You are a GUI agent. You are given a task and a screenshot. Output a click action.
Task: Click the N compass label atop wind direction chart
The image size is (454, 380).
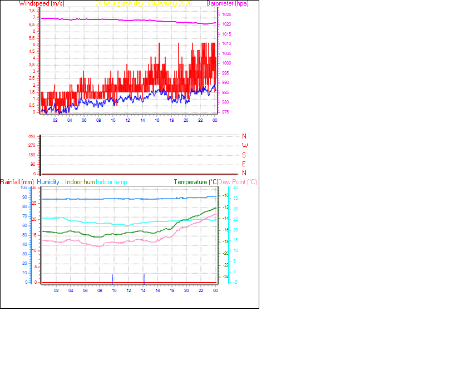click(x=244, y=136)
